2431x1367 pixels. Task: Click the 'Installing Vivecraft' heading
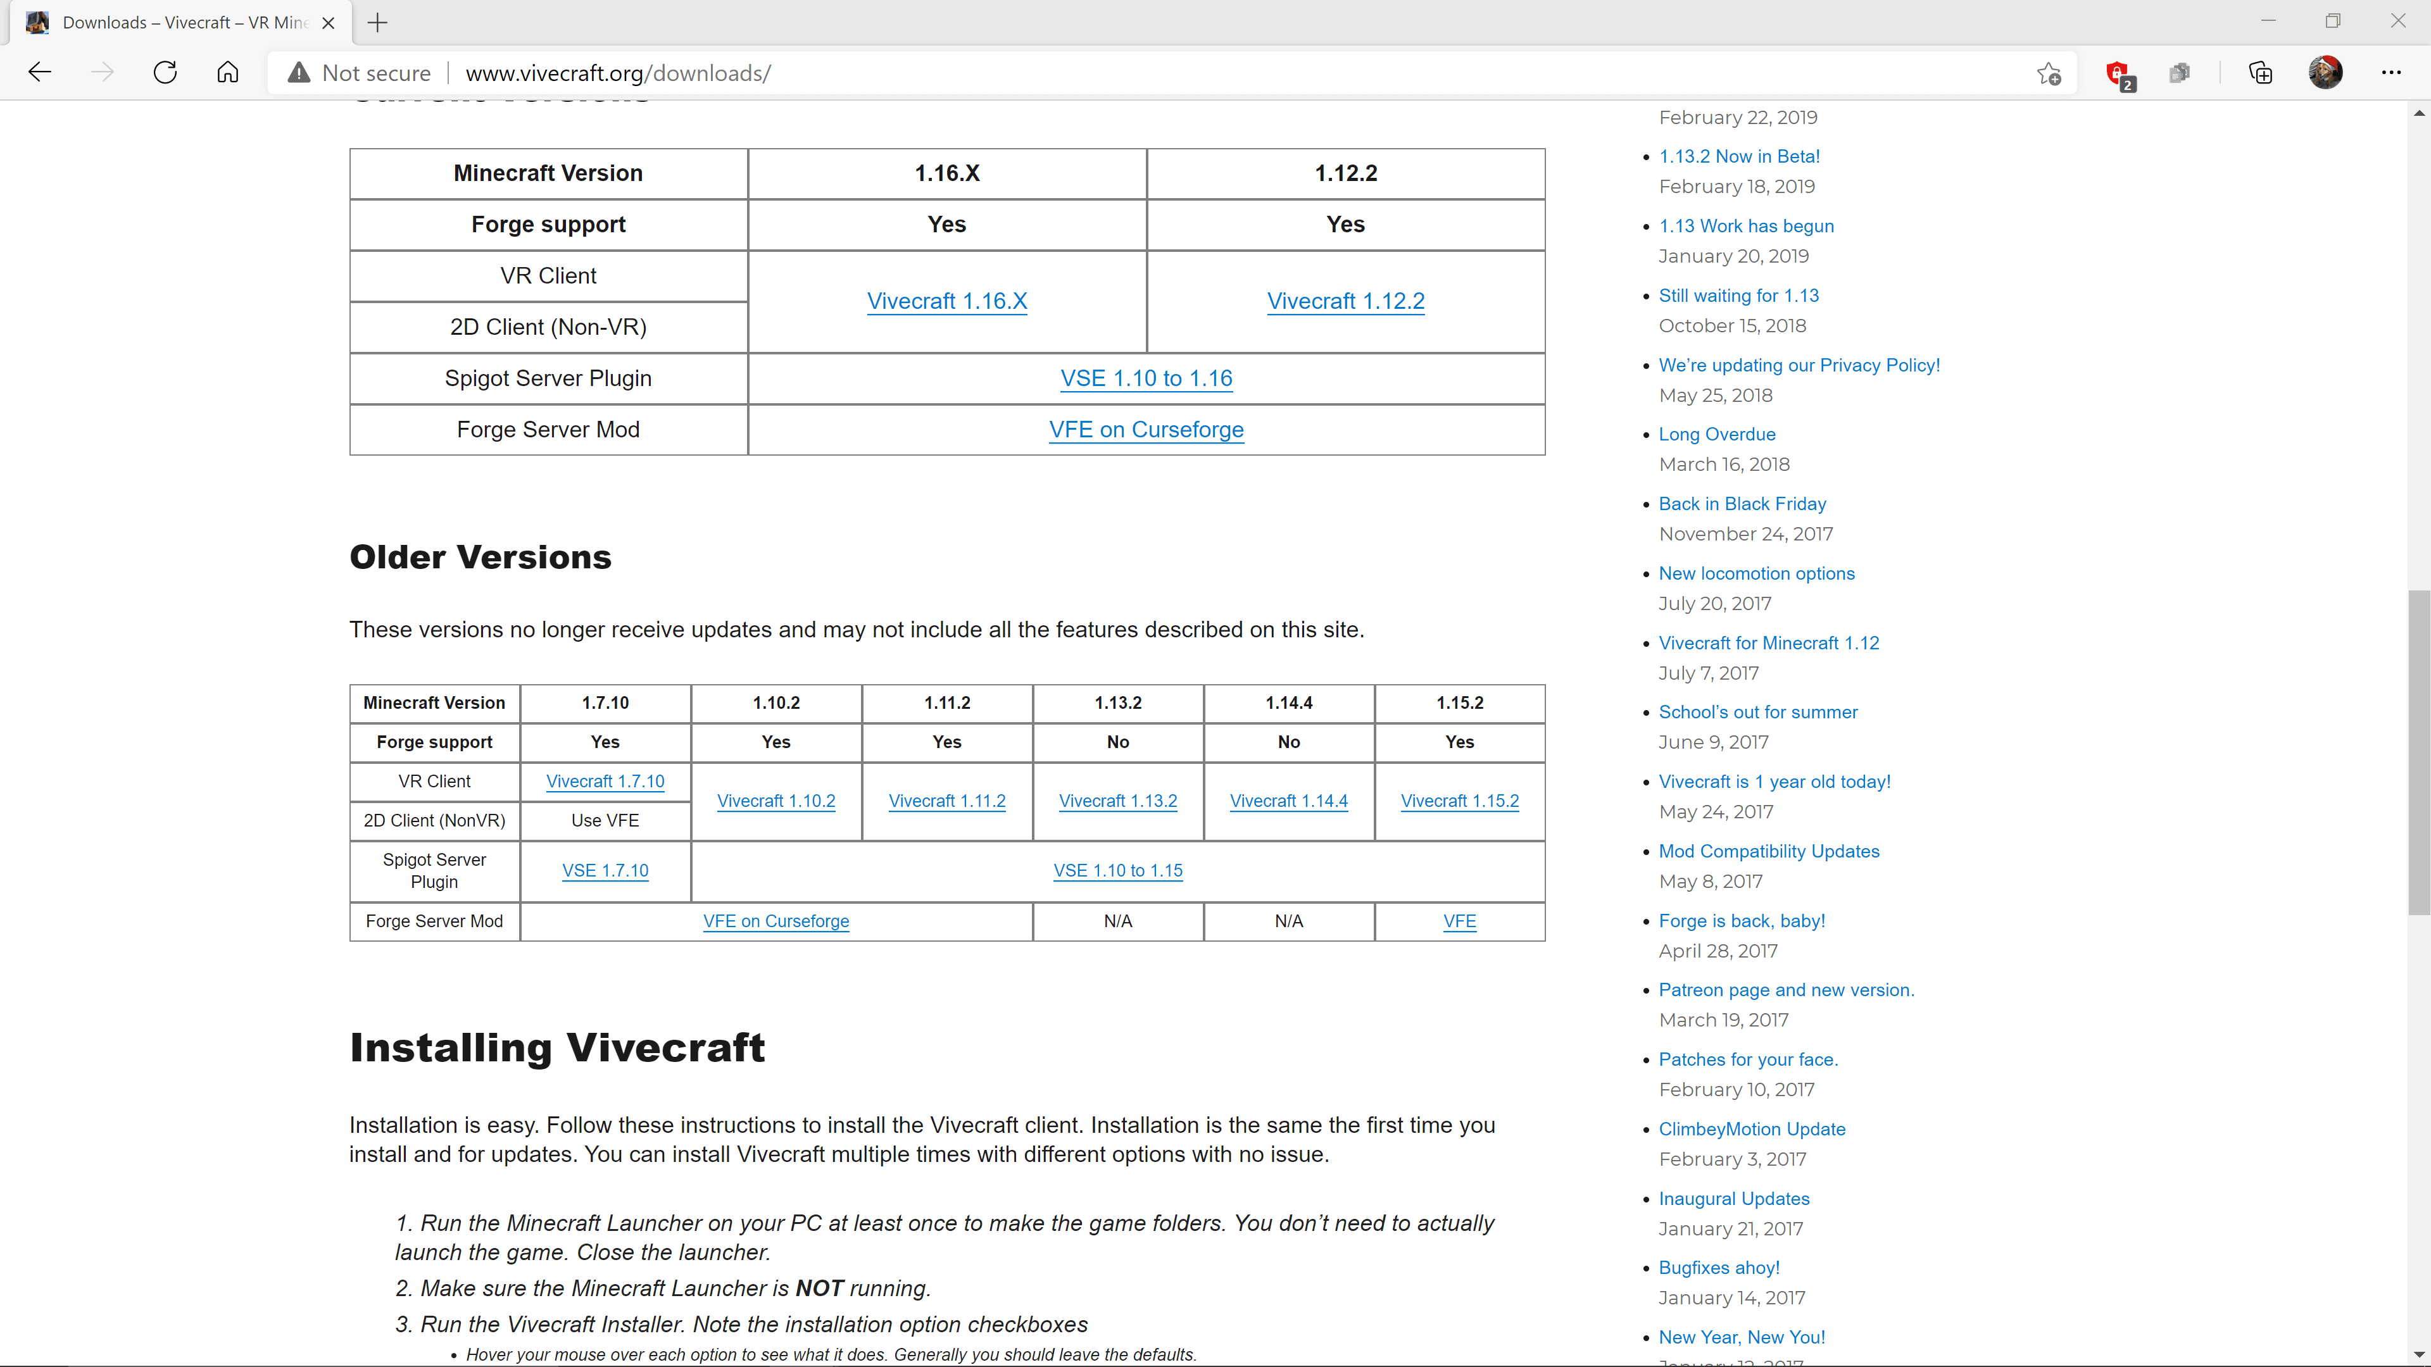coord(557,1048)
